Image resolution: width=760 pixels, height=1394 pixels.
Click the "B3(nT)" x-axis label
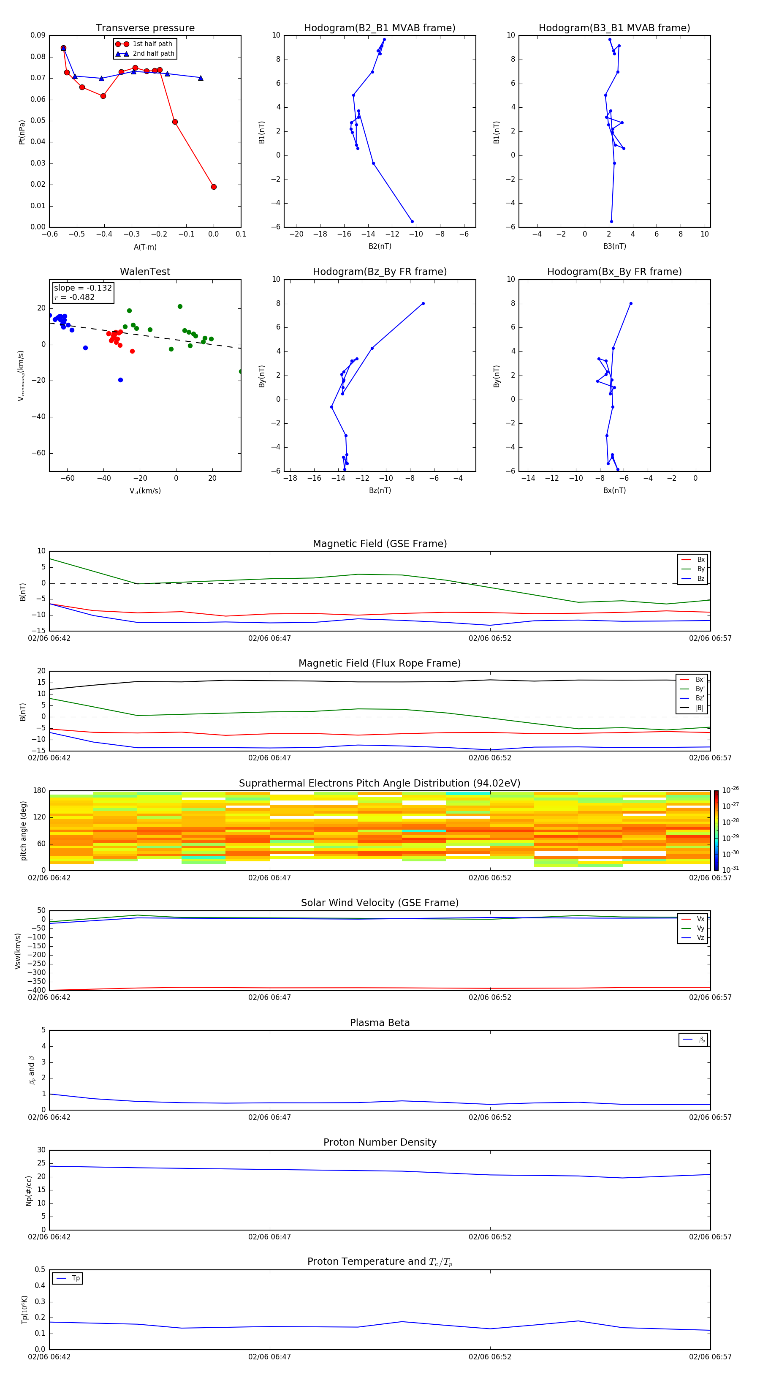point(614,247)
